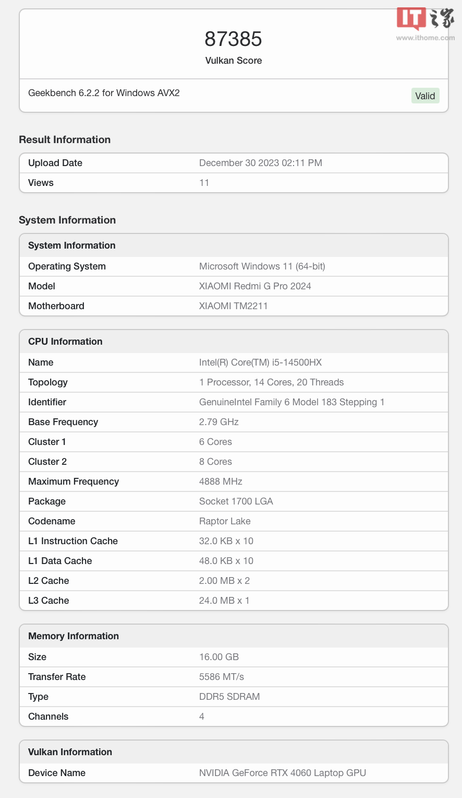Click the Maximum Frequency row label
462x798 pixels.
pos(74,482)
